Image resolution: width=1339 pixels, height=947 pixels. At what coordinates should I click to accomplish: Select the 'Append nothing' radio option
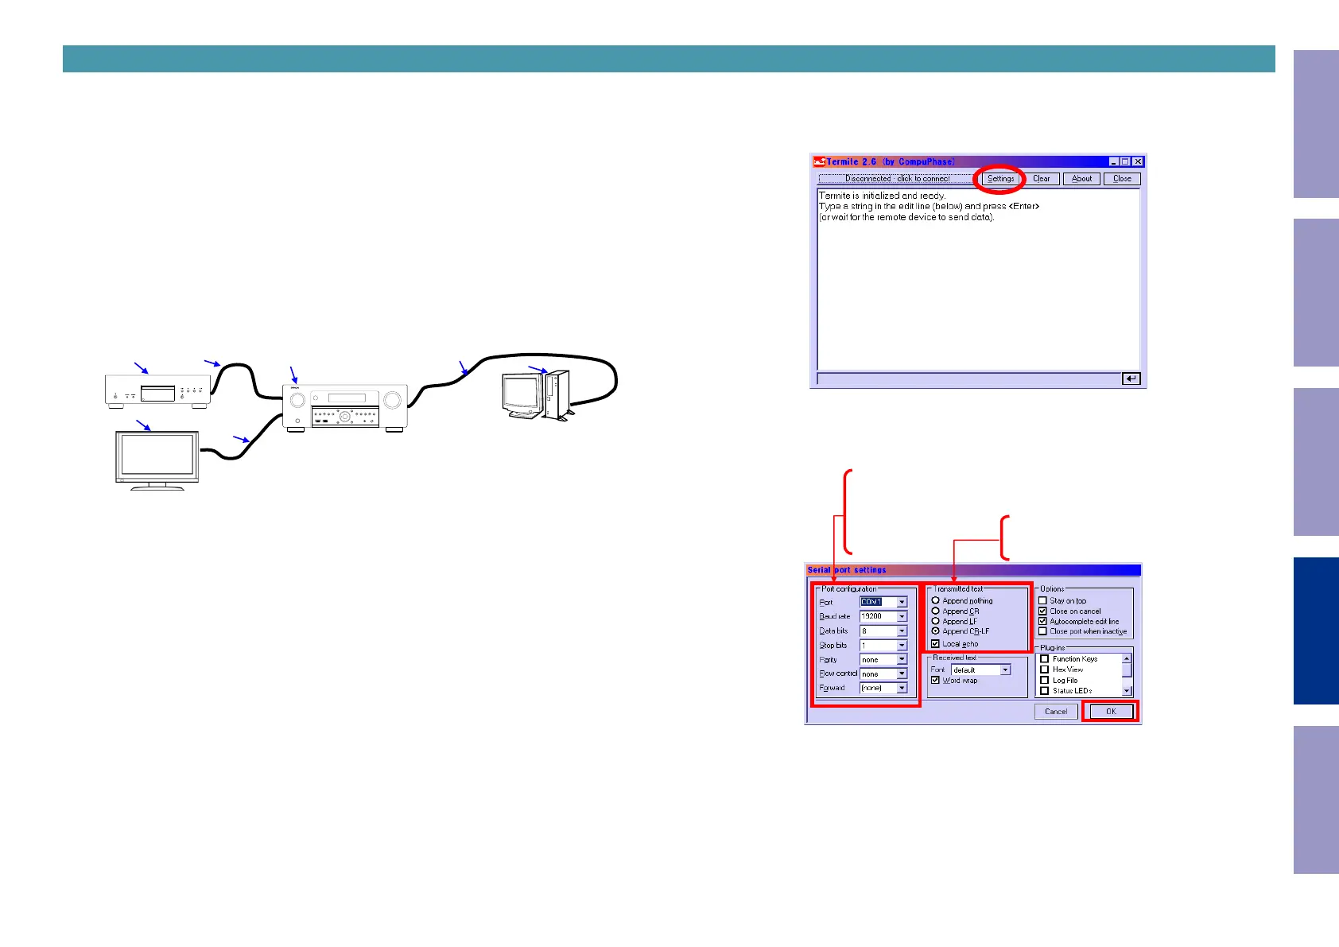click(x=936, y=600)
